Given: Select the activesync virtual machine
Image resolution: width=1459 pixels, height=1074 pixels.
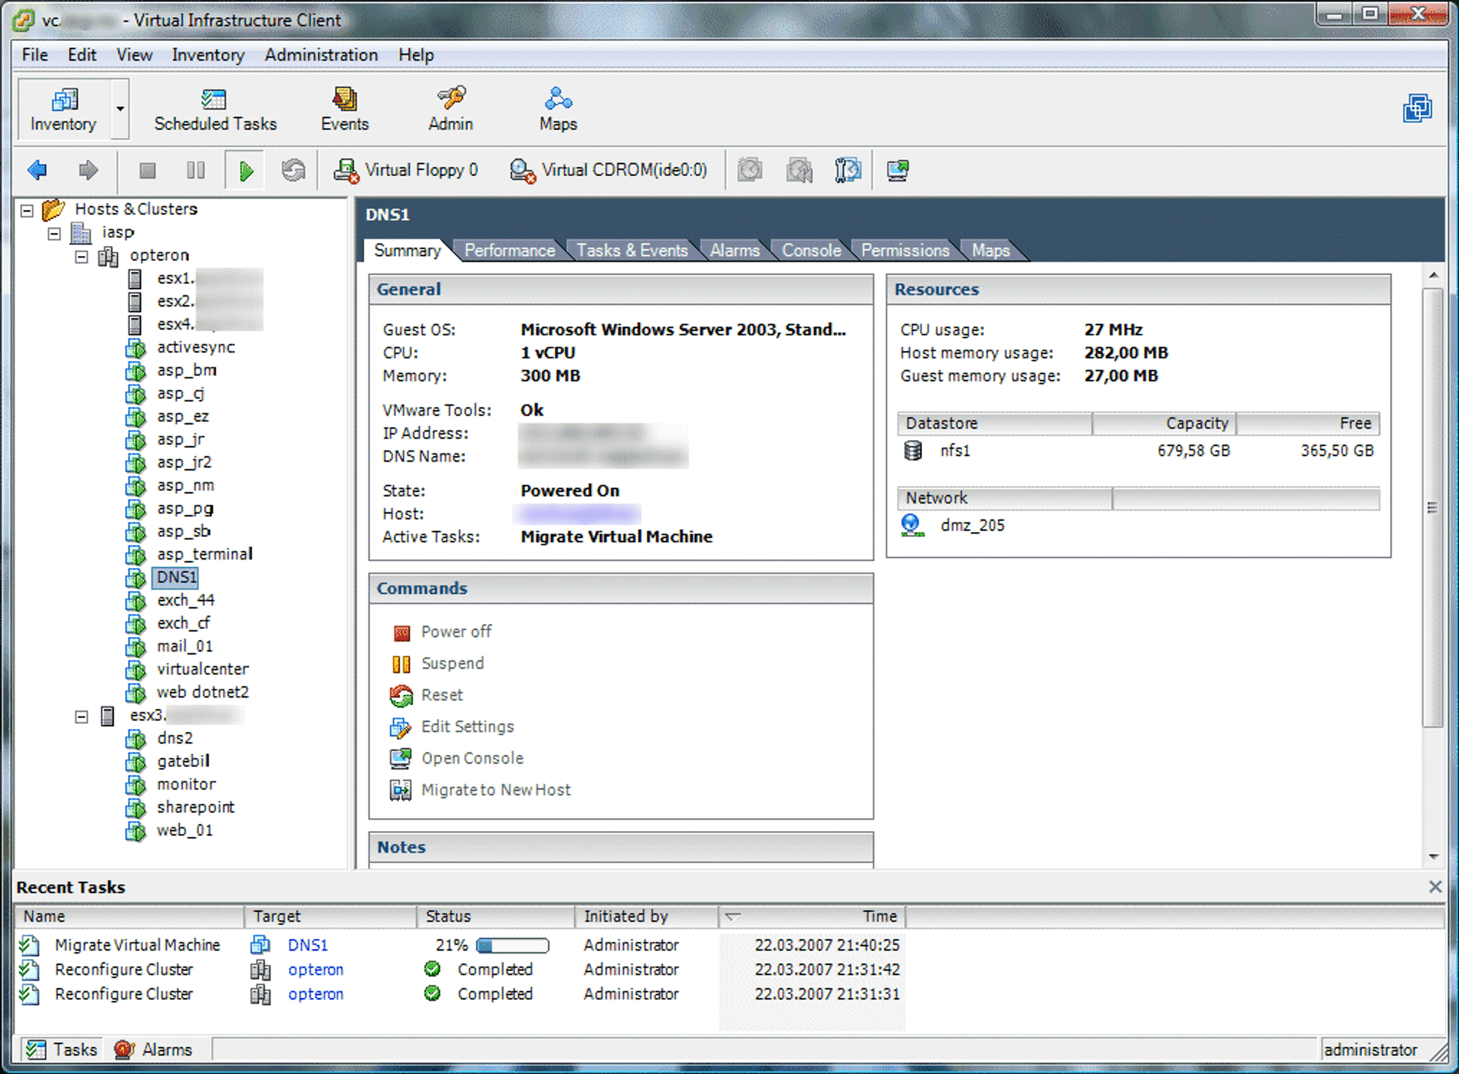Looking at the screenshot, I should (x=196, y=347).
